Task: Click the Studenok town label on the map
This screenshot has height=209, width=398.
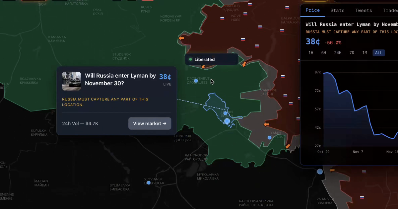Action: coord(121,56)
